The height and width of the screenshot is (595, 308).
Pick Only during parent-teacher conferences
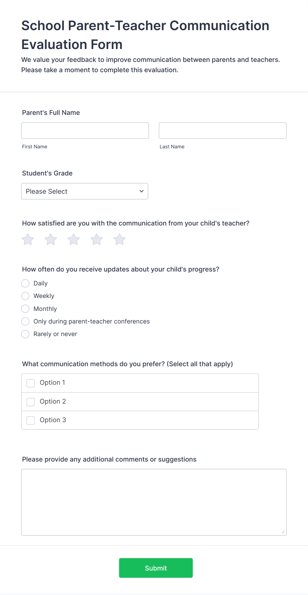[x=25, y=322]
